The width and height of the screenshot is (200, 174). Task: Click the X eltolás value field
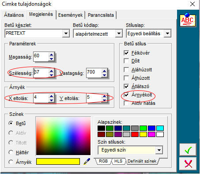pos(41,98)
